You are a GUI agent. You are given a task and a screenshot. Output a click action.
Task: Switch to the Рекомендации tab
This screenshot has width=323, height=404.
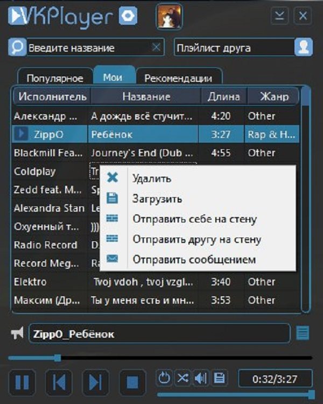[x=178, y=78]
